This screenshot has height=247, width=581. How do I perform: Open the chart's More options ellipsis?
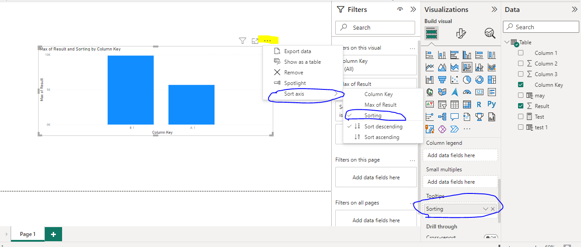(267, 41)
